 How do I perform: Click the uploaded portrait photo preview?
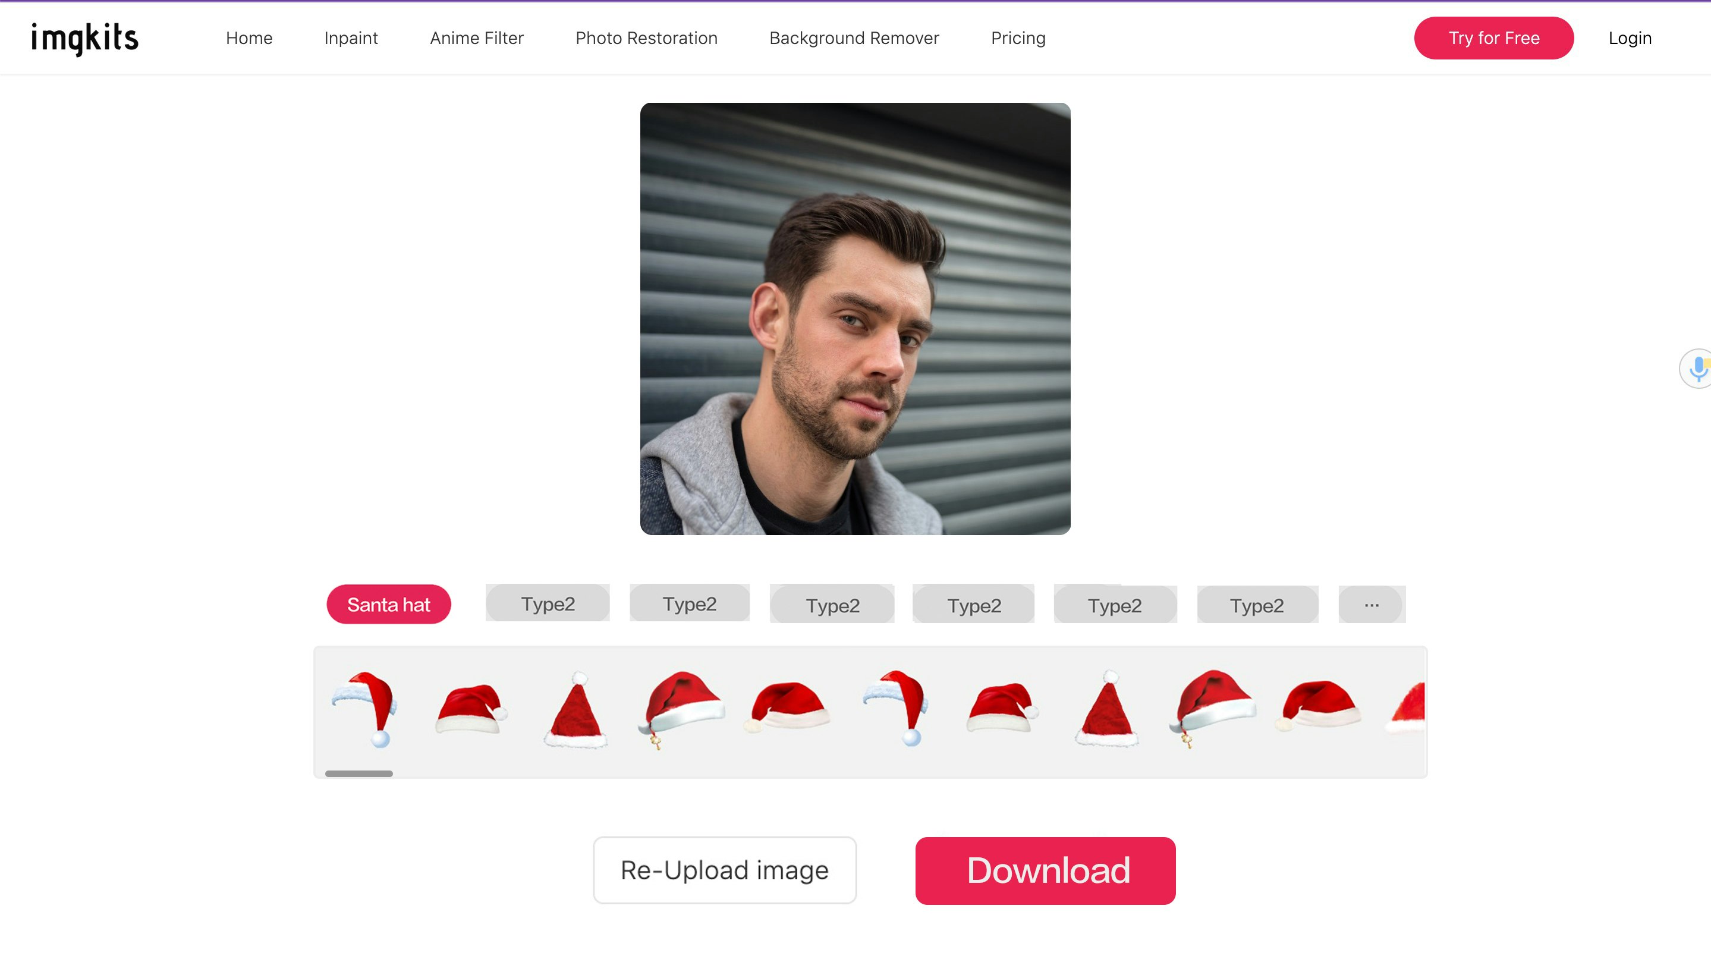pos(855,319)
